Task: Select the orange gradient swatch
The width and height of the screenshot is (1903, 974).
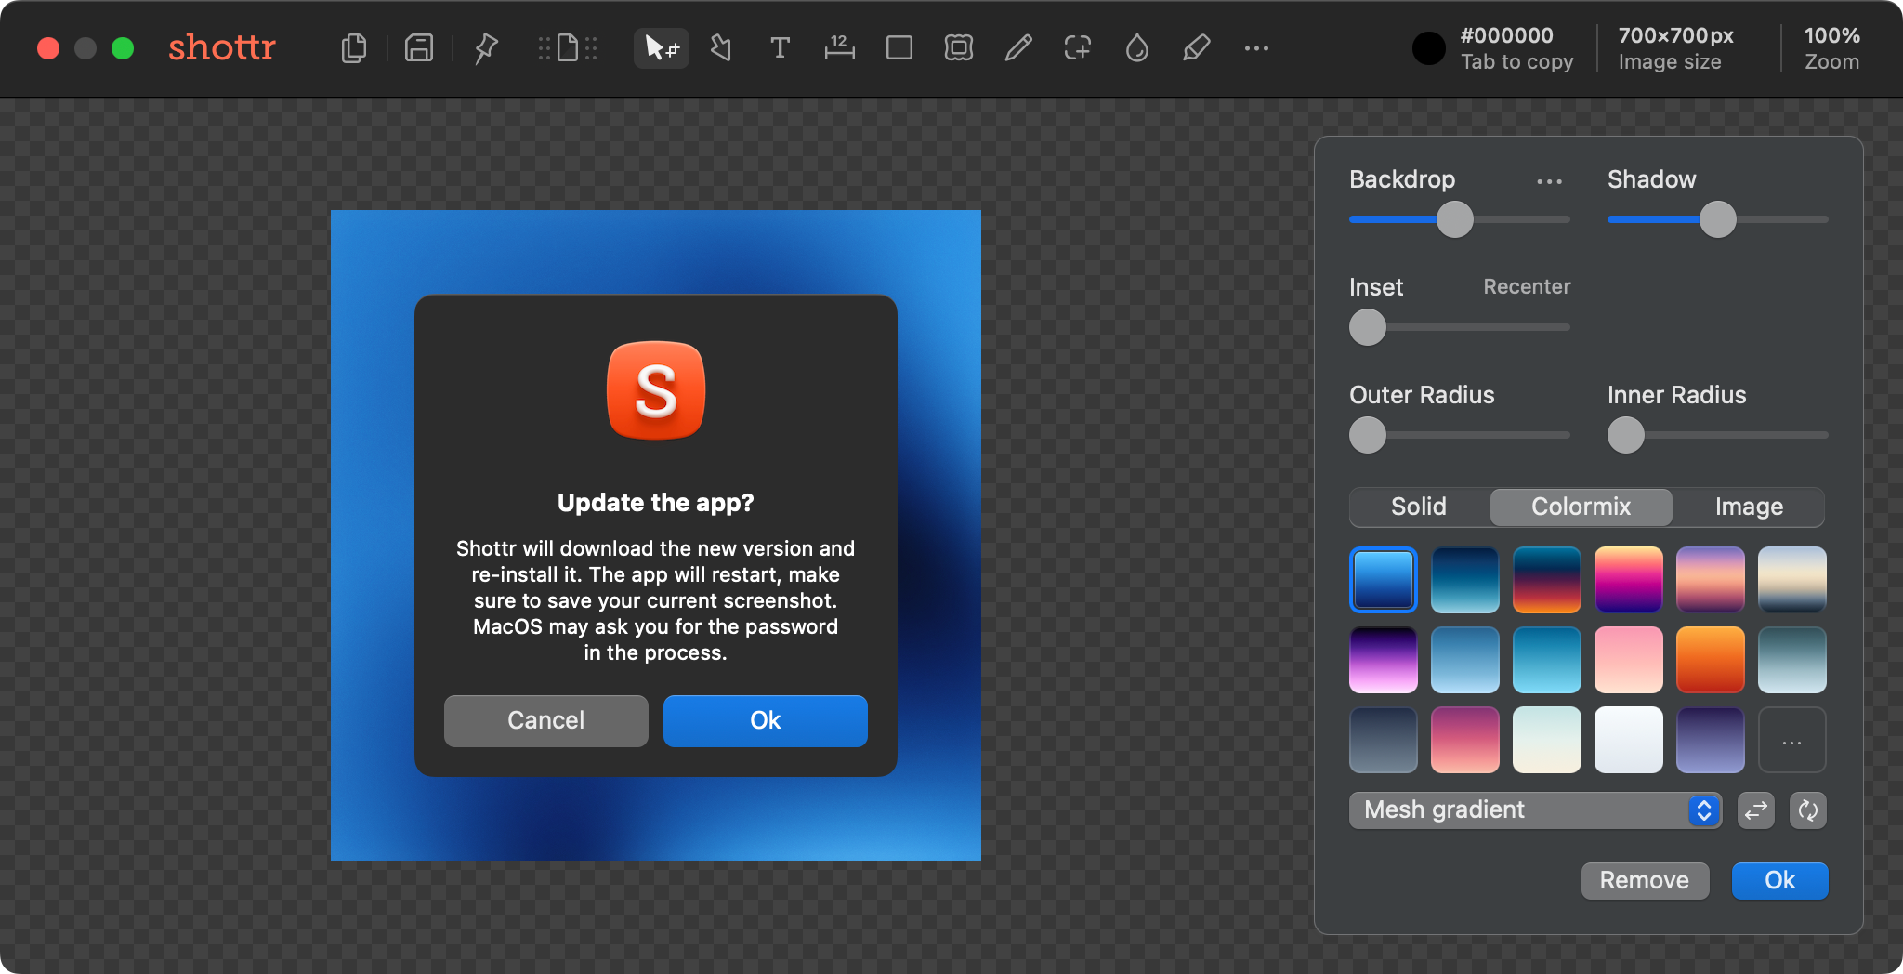Action: click(x=1710, y=660)
